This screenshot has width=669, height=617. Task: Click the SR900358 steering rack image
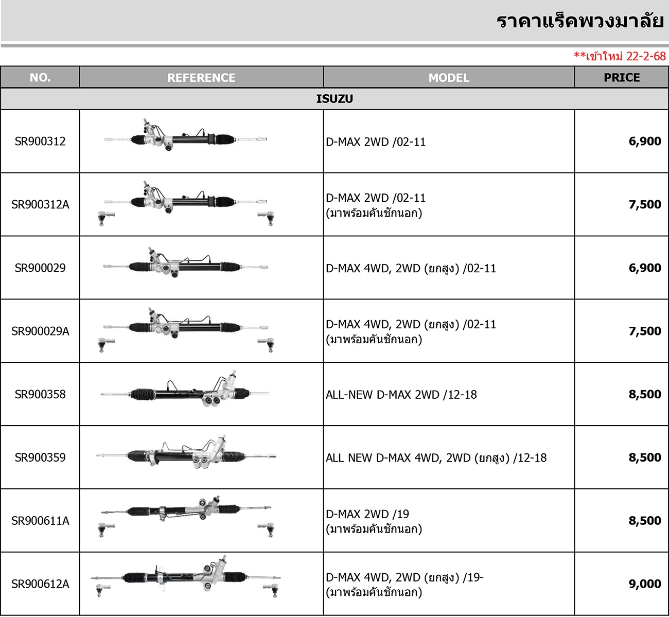pyautogui.click(x=184, y=390)
